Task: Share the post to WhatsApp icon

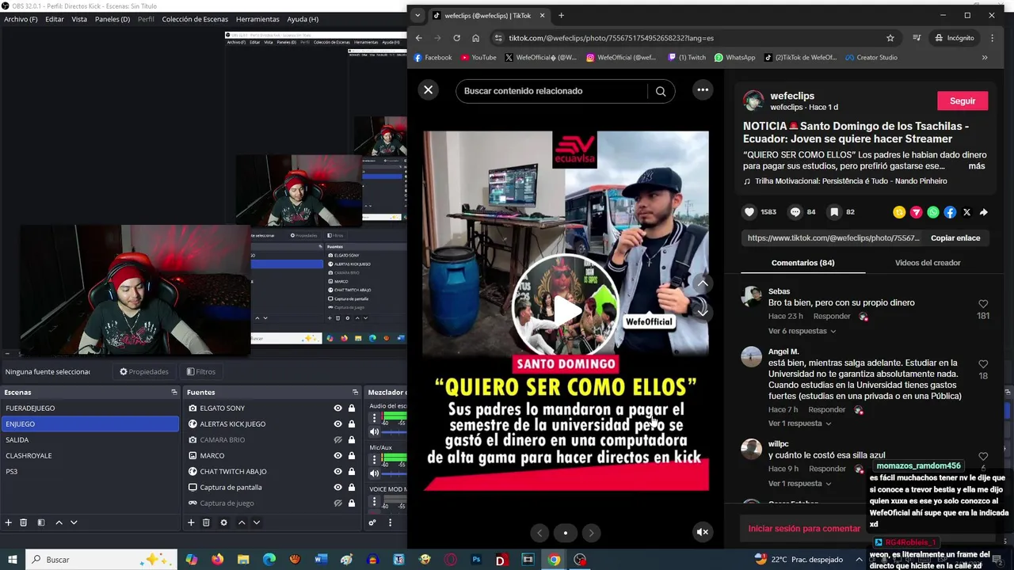Action: [x=933, y=212]
